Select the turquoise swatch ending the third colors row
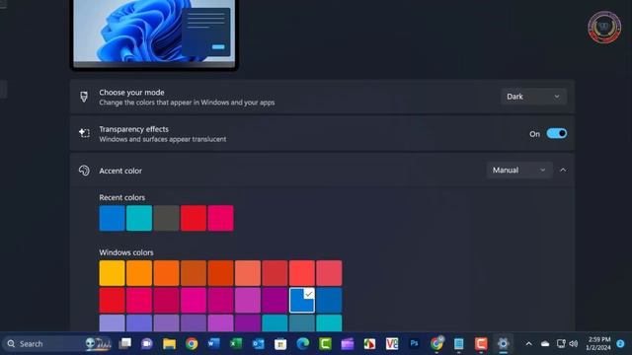 (329, 323)
